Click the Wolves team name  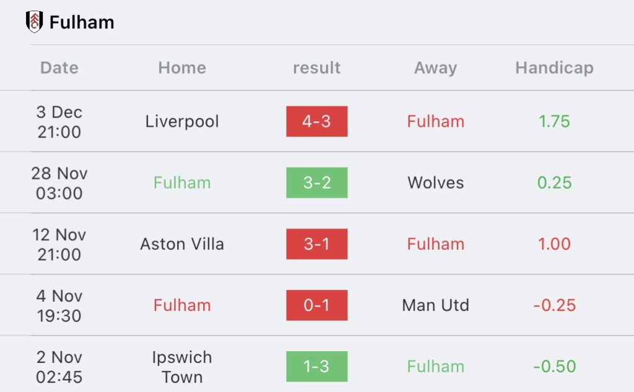(x=435, y=183)
